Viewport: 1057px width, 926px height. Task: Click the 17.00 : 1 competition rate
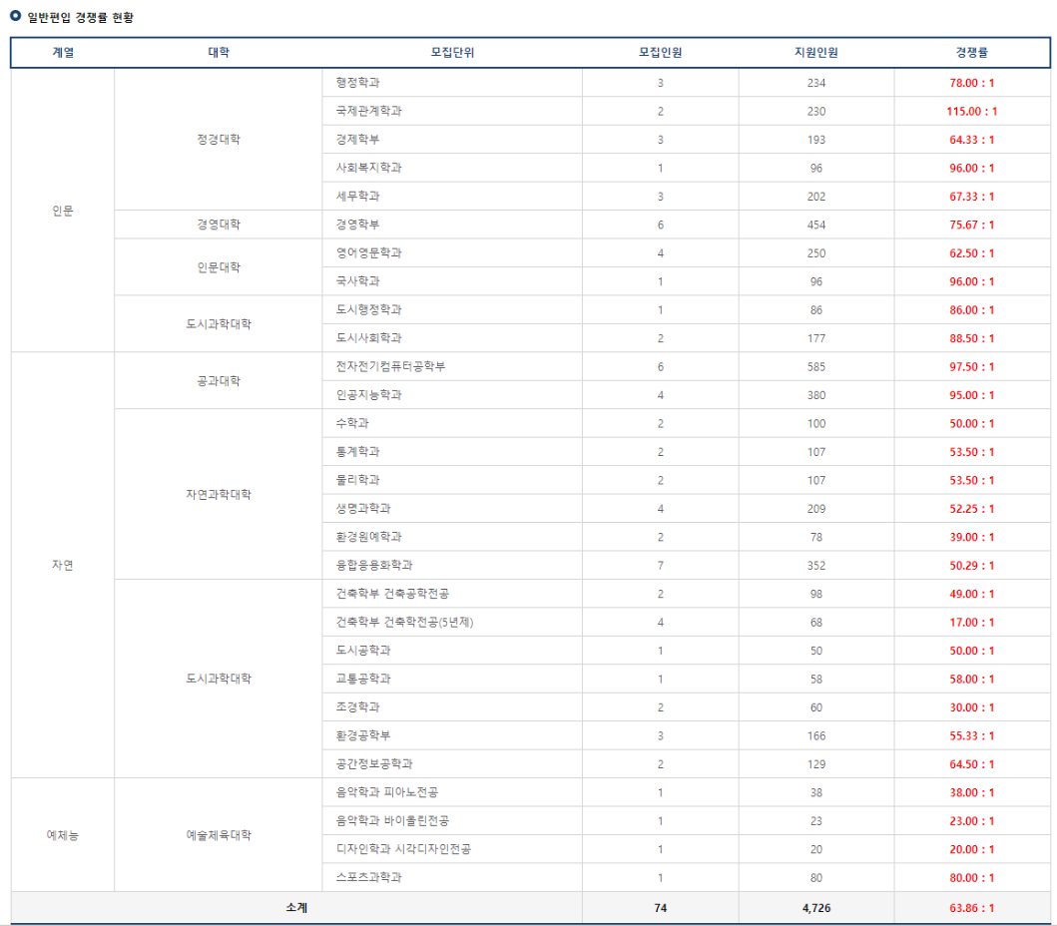click(x=971, y=622)
